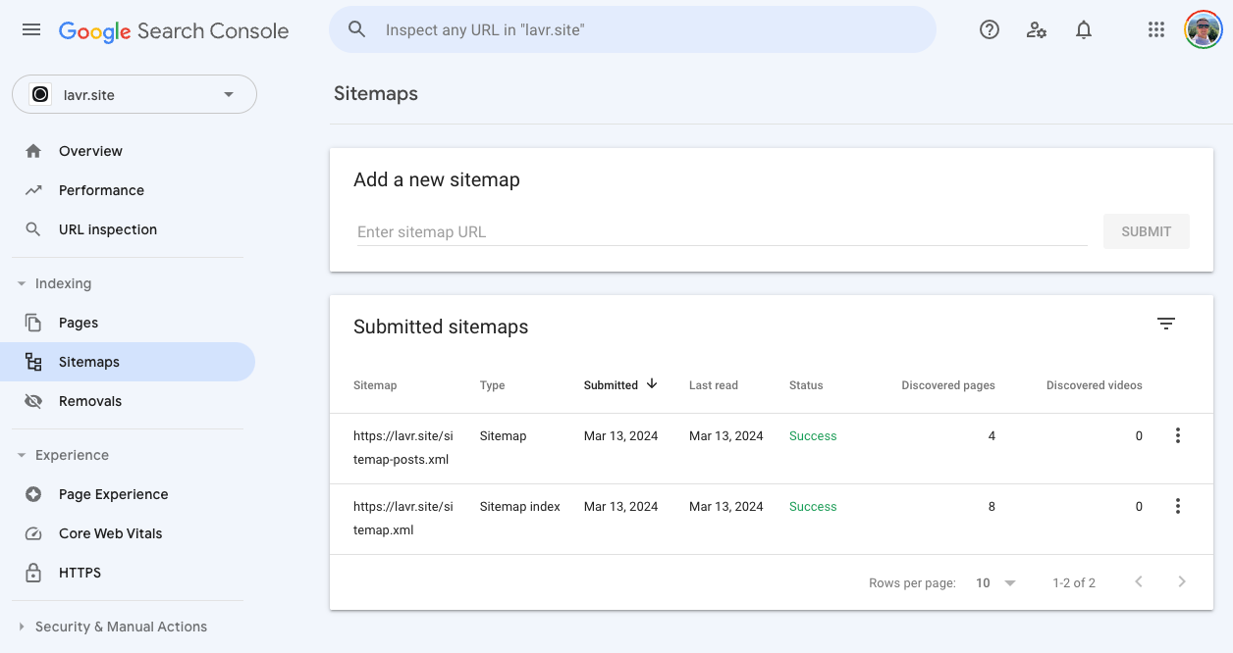Open the user settings icon
1233x653 pixels.
(1037, 29)
